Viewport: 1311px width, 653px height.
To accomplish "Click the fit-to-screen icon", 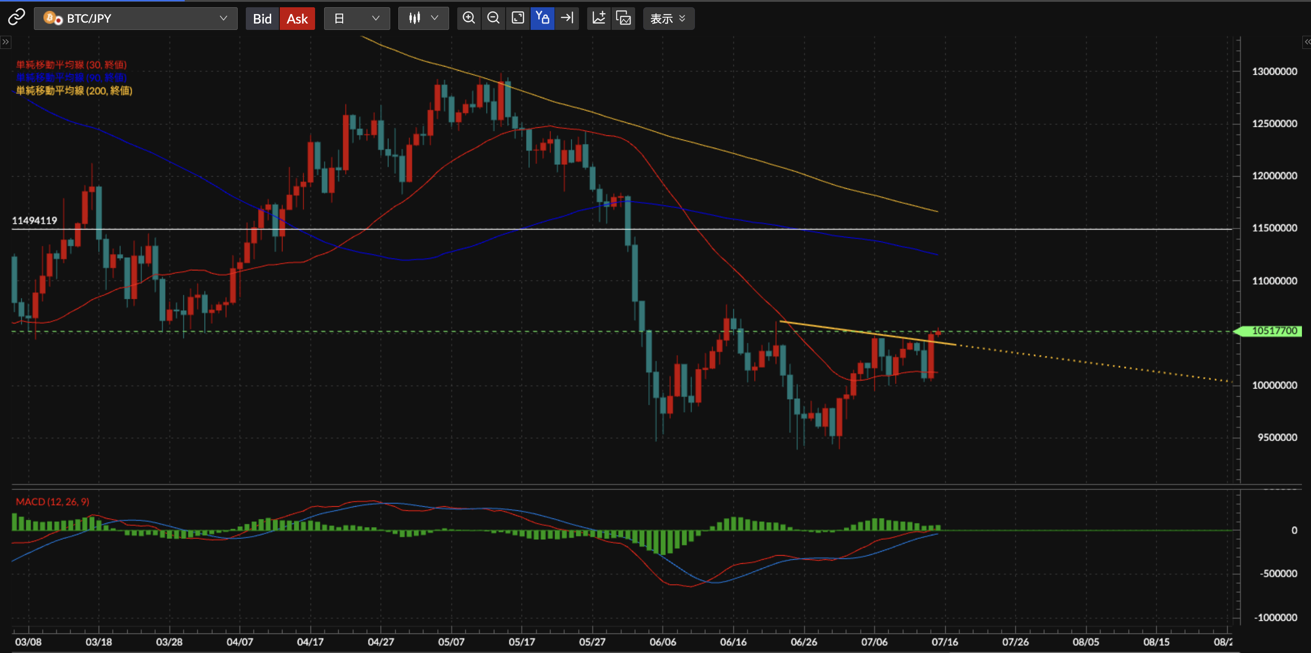I will (x=517, y=18).
